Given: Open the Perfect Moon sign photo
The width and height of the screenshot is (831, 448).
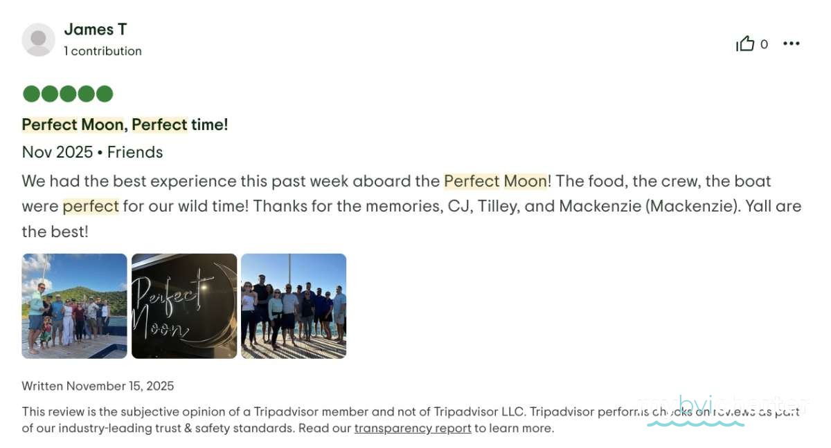Looking at the screenshot, I should pos(184,306).
